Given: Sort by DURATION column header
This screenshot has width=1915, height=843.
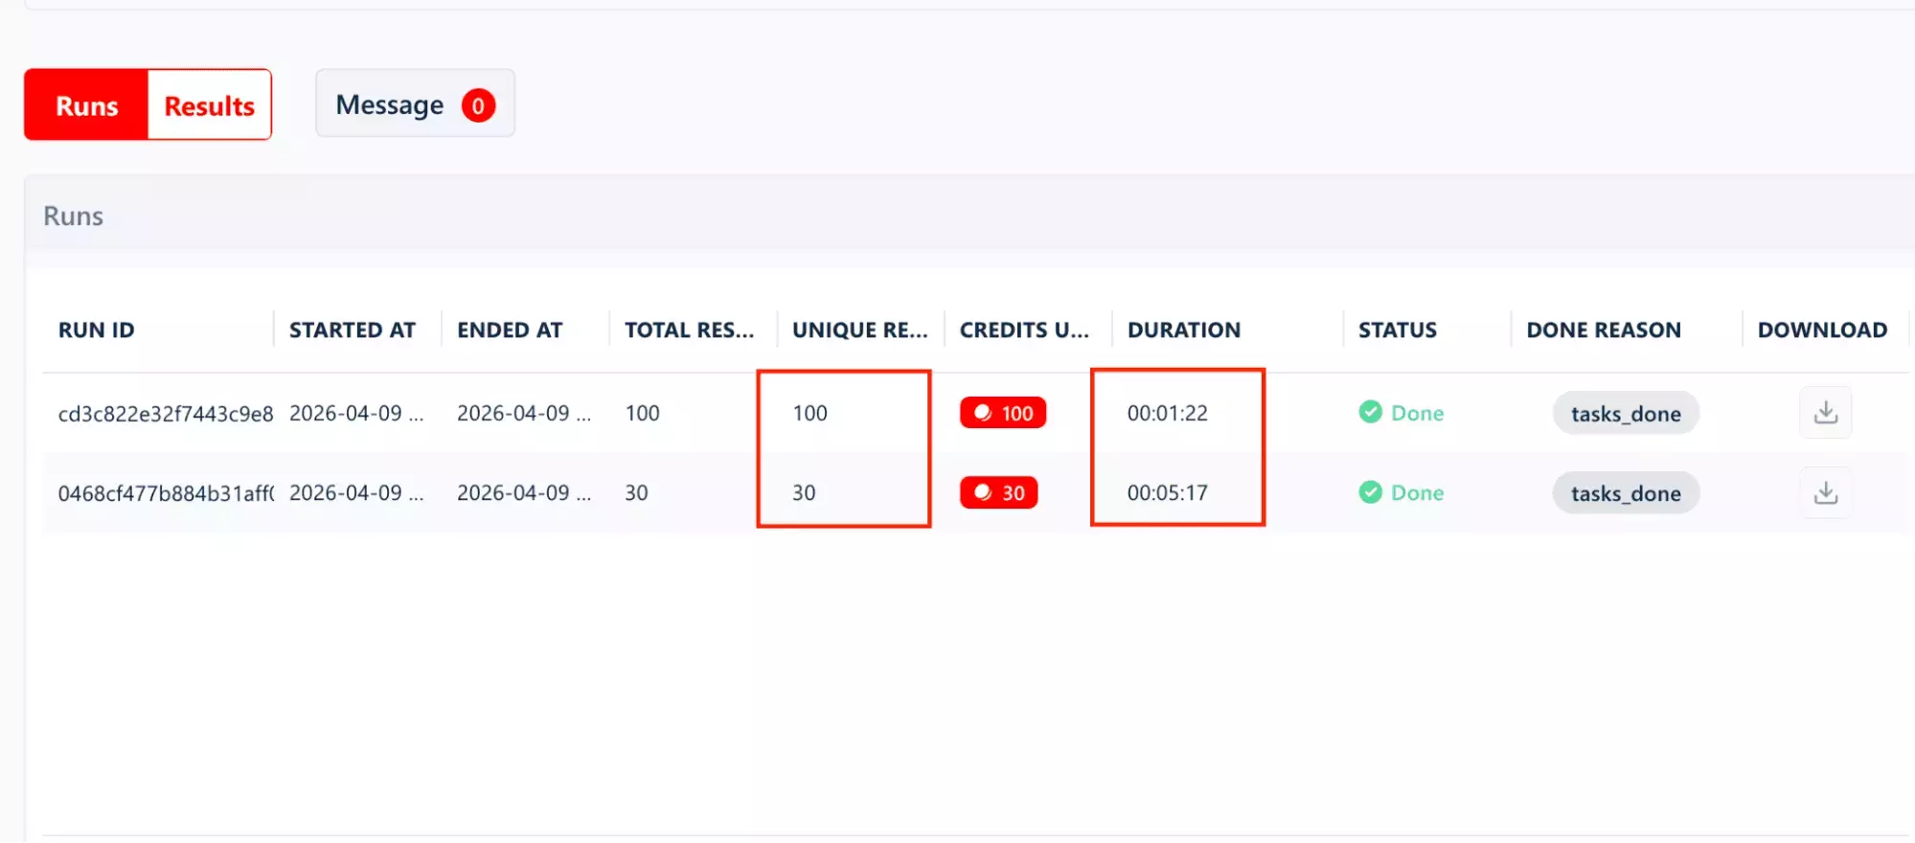Looking at the screenshot, I should [1184, 330].
